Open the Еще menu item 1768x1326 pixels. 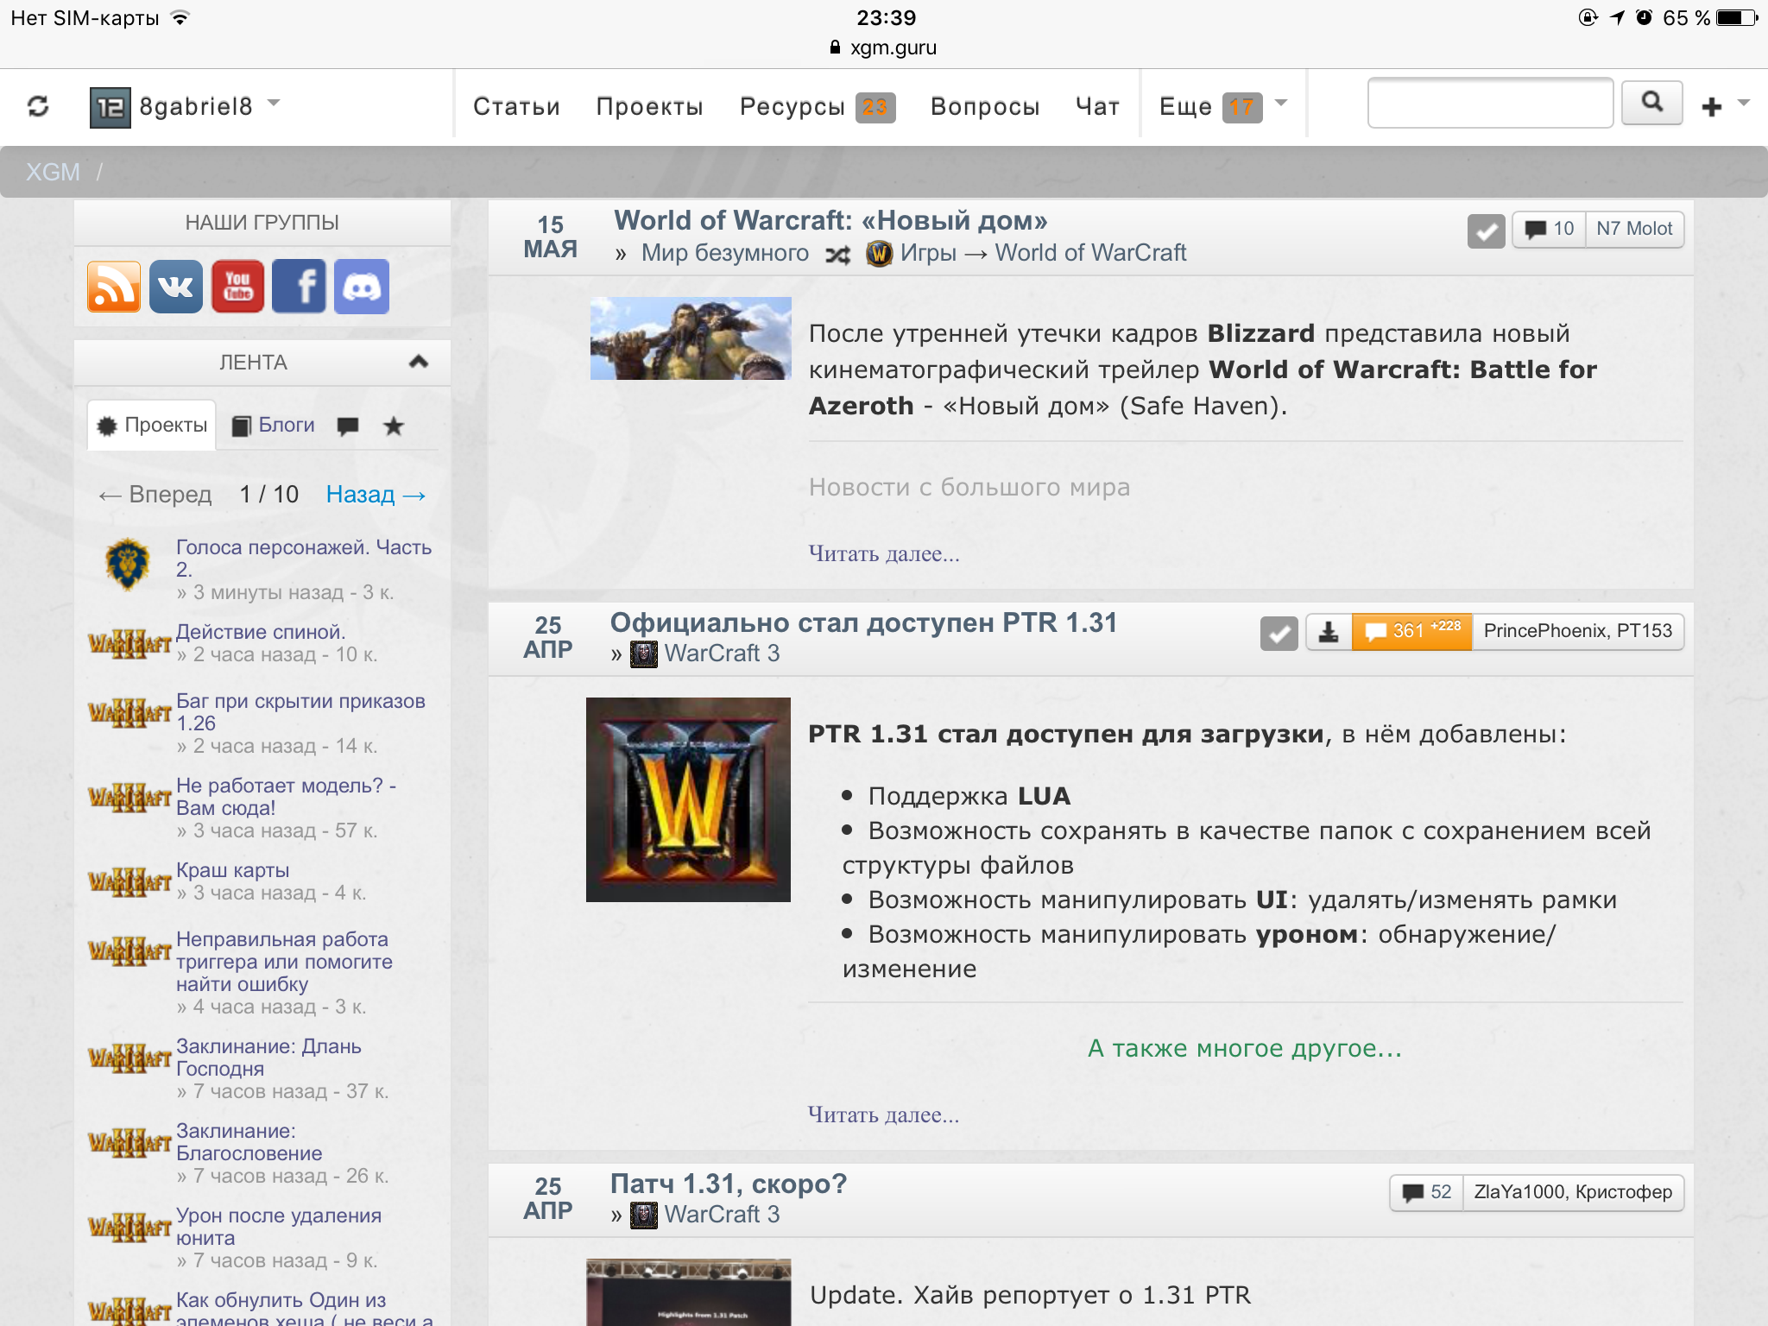point(1185,106)
